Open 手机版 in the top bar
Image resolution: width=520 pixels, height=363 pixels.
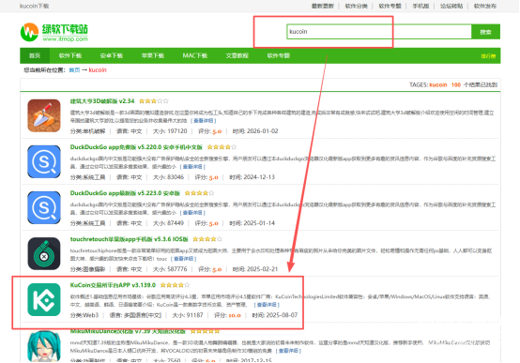421,6
